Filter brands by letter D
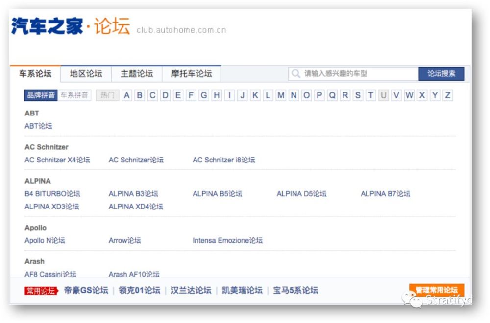 [x=165, y=95]
